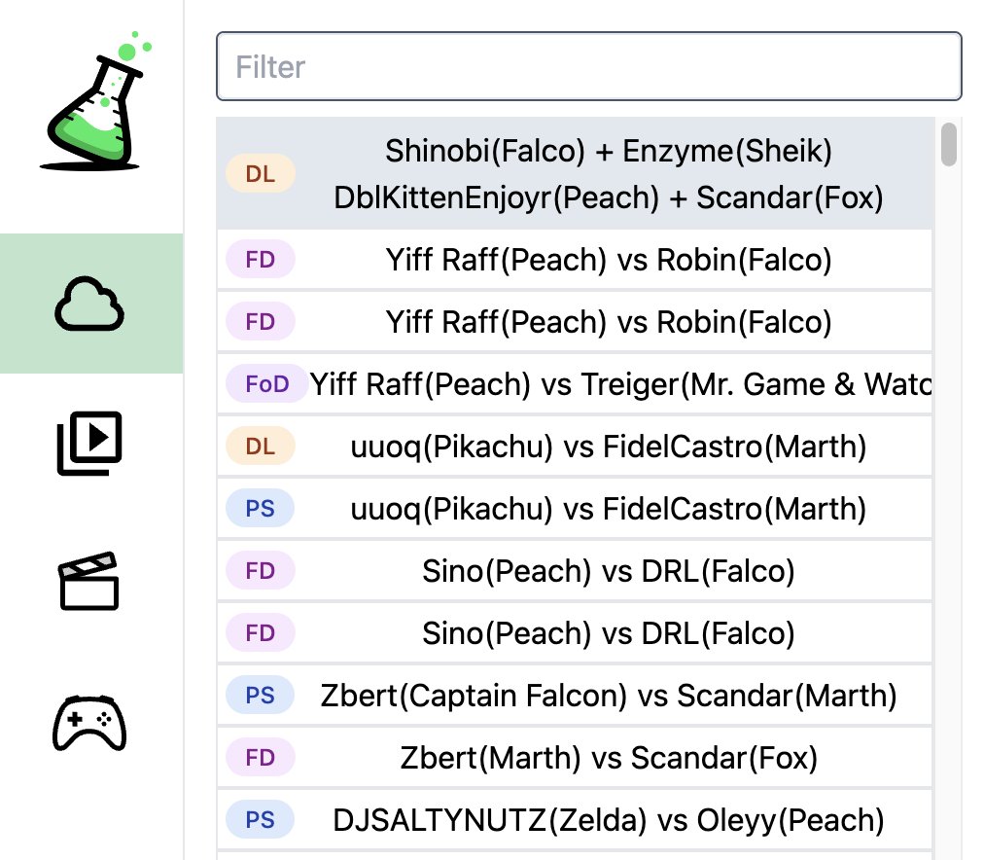Click the FoD stage badge

coord(267,383)
